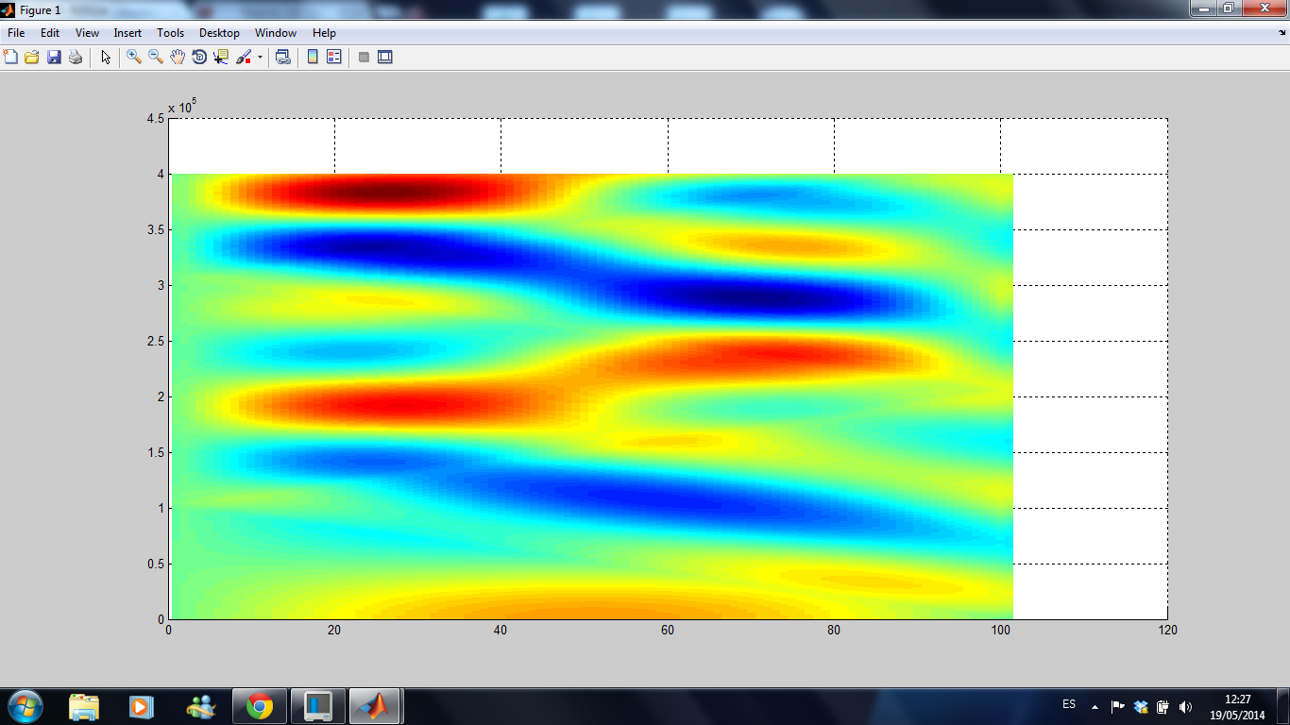Click the Show Plot Tools button
Screen dimensions: 1290x725
click(x=384, y=58)
